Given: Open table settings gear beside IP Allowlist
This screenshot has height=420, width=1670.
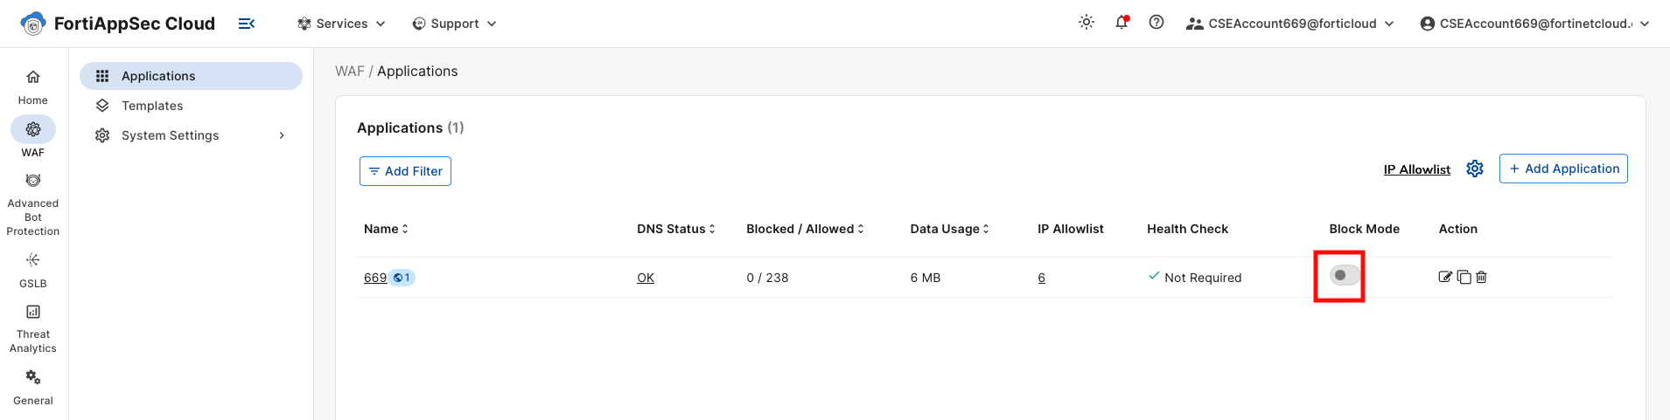Looking at the screenshot, I should coord(1475,169).
